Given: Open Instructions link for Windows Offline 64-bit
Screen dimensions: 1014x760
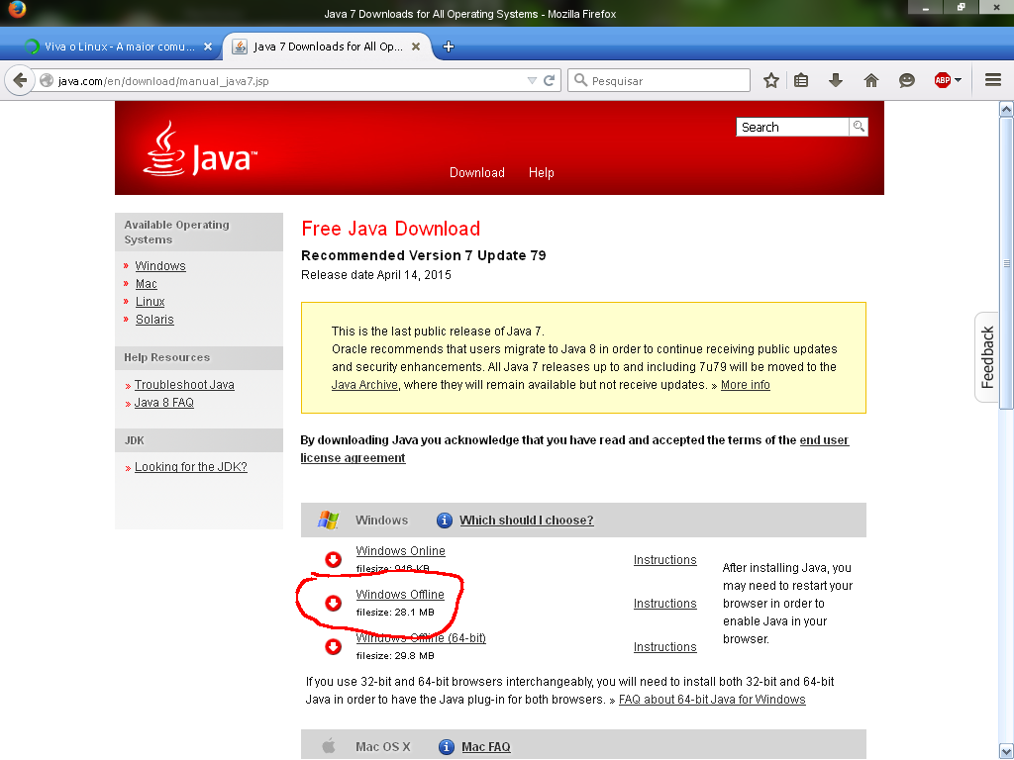Looking at the screenshot, I should pyautogui.click(x=664, y=647).
